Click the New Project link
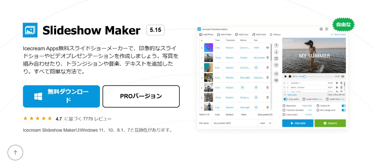 click(x=338, y=34)
